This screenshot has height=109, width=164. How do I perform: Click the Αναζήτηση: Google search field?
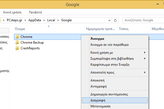pos(143,20)
